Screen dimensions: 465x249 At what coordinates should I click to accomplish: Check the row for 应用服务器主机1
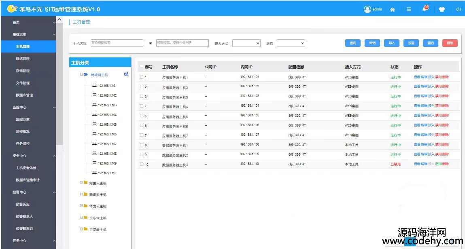[142, 77]
